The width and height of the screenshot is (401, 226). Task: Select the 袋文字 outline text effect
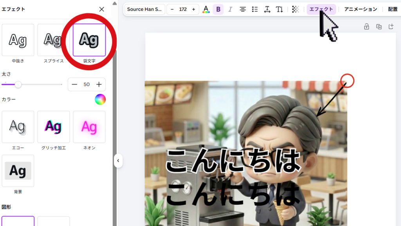(x=89, y=40)
